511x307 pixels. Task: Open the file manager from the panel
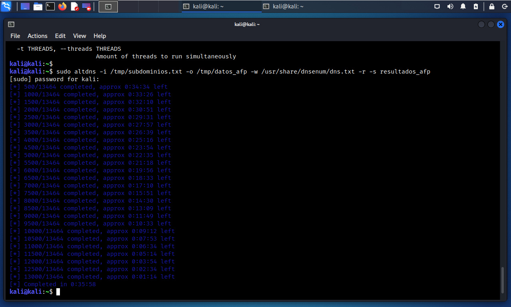click(x=38, y=6)
